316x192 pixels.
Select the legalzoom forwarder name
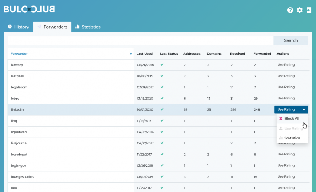click(x=19, y=87)
